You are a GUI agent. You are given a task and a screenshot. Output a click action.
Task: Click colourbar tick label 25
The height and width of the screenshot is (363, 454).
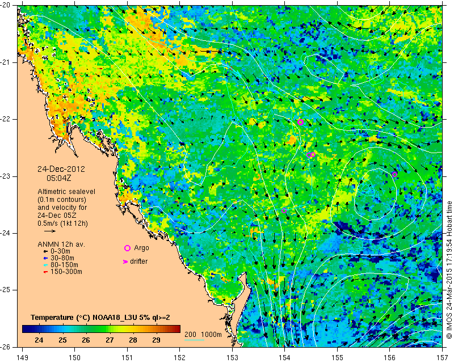[x=62, y=340]
